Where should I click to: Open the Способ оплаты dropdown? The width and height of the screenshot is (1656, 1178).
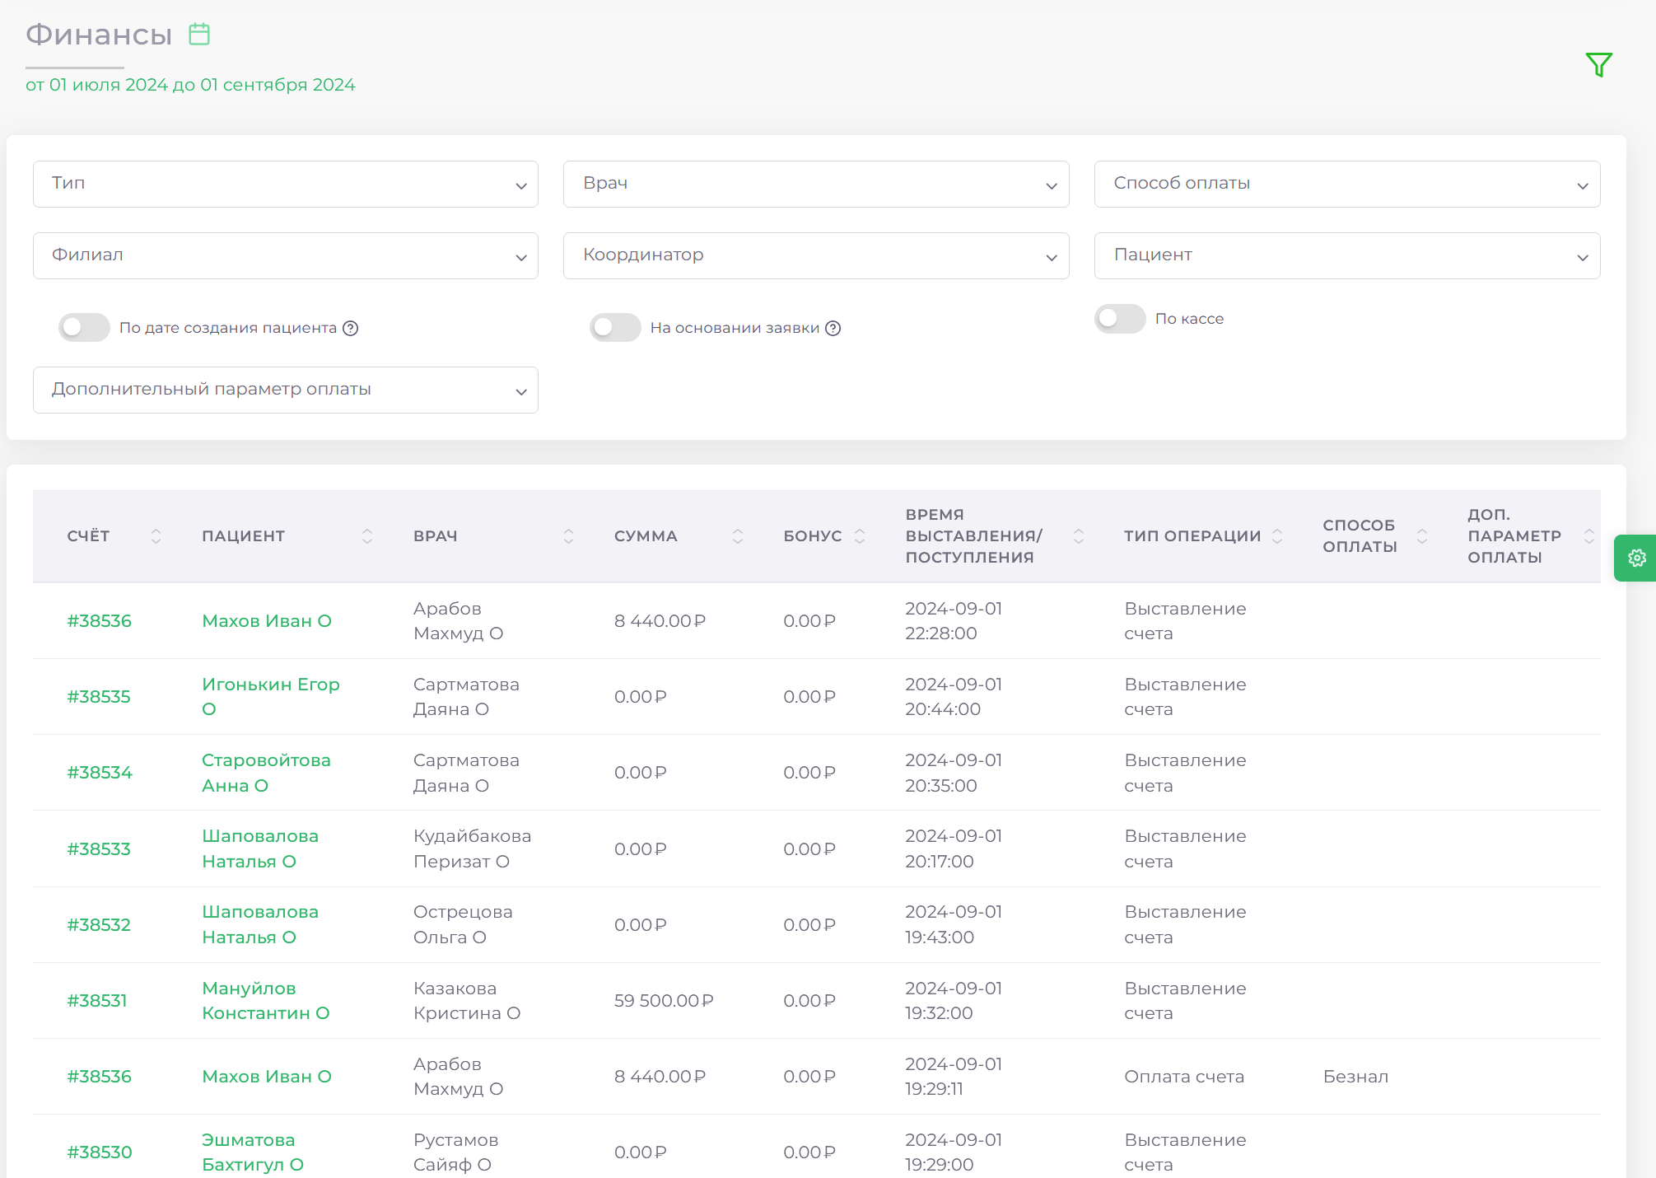click(1347, 184)
